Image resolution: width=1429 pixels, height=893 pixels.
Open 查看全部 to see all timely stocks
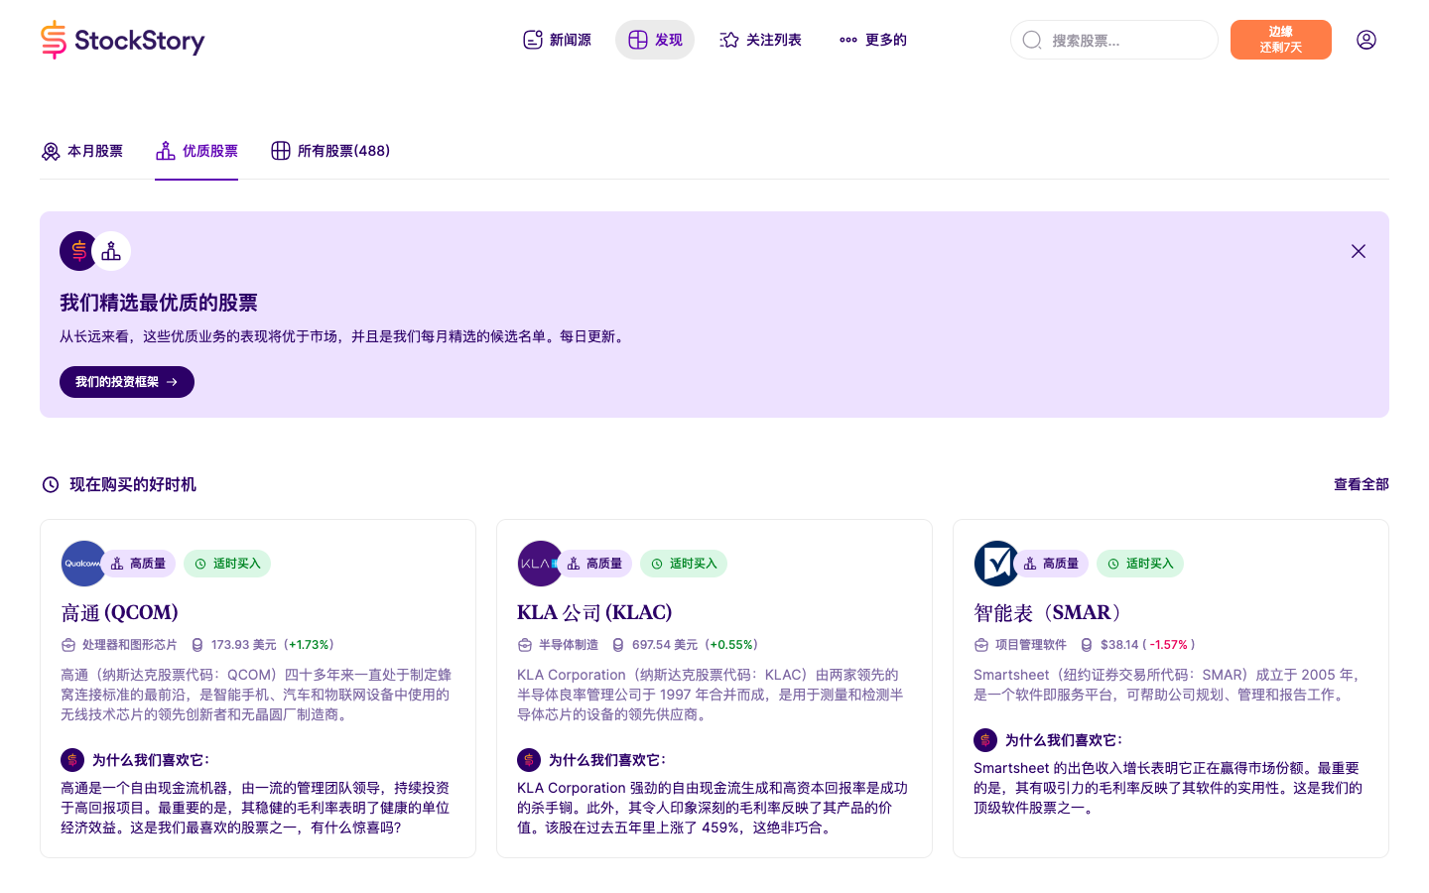1361,484
